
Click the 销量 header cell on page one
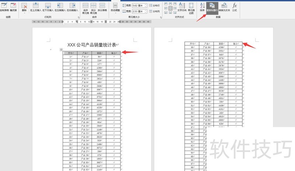pyautogui.click(x=99, y=53)
